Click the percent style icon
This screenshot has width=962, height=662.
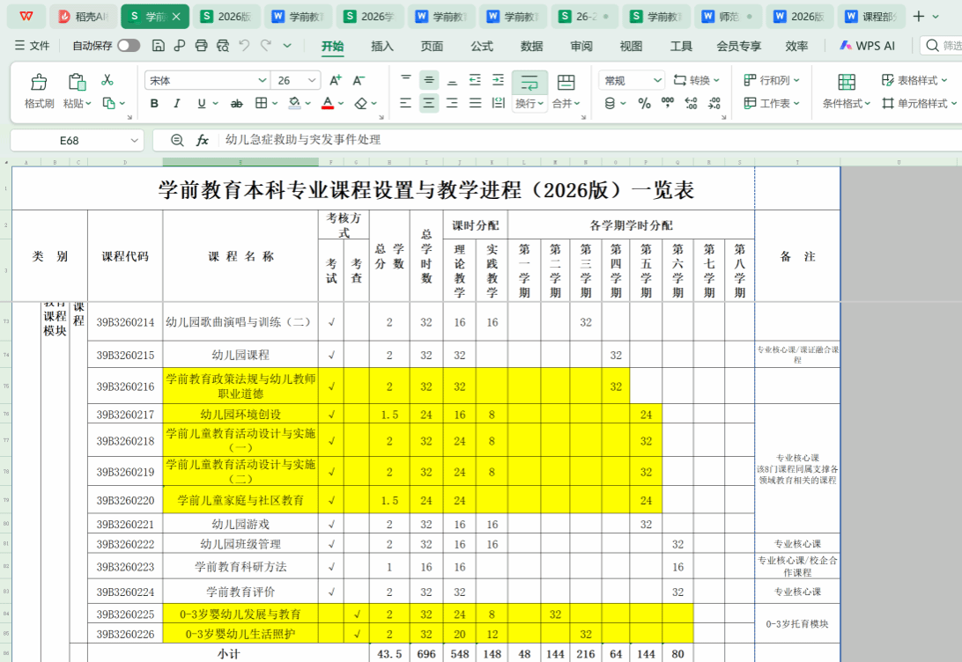click(x=644, y=103)
